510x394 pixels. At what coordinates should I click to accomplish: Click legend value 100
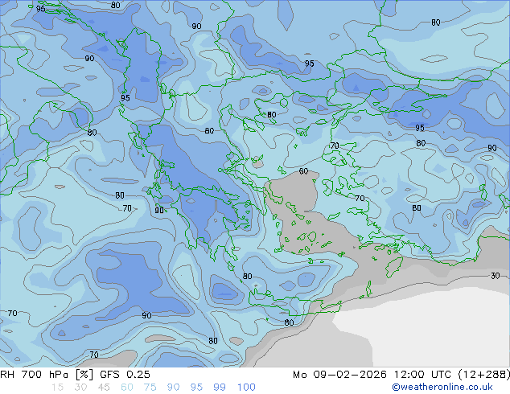coord(246,387)
